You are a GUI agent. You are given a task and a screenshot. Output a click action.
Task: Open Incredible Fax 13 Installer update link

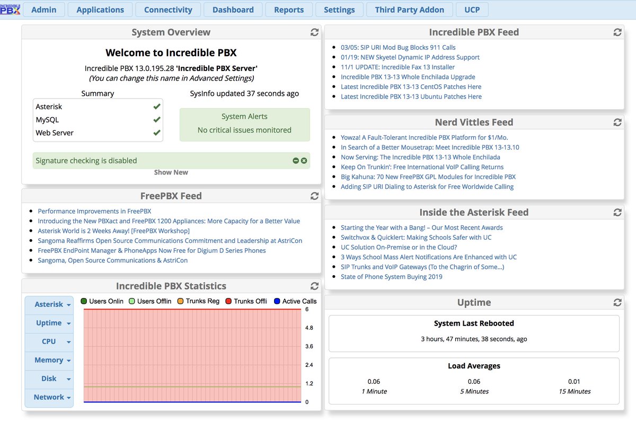pos(397,67)
